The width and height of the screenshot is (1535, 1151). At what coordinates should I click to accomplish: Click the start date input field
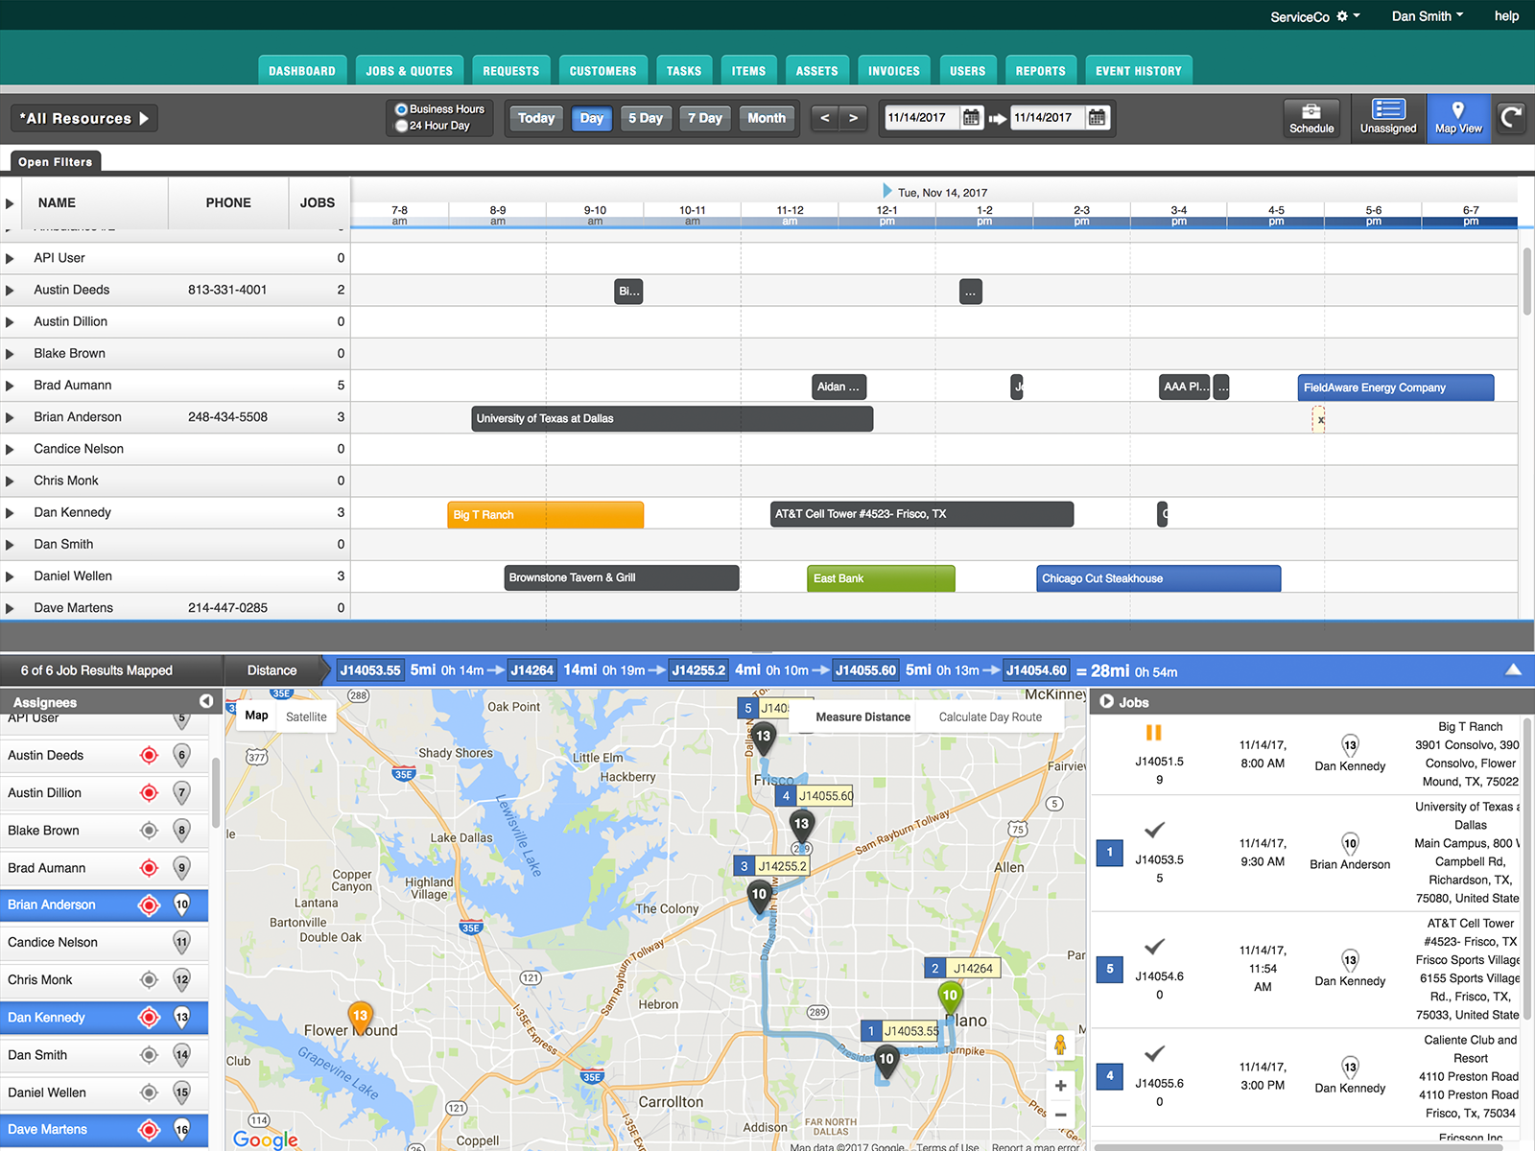click(921, 118)
